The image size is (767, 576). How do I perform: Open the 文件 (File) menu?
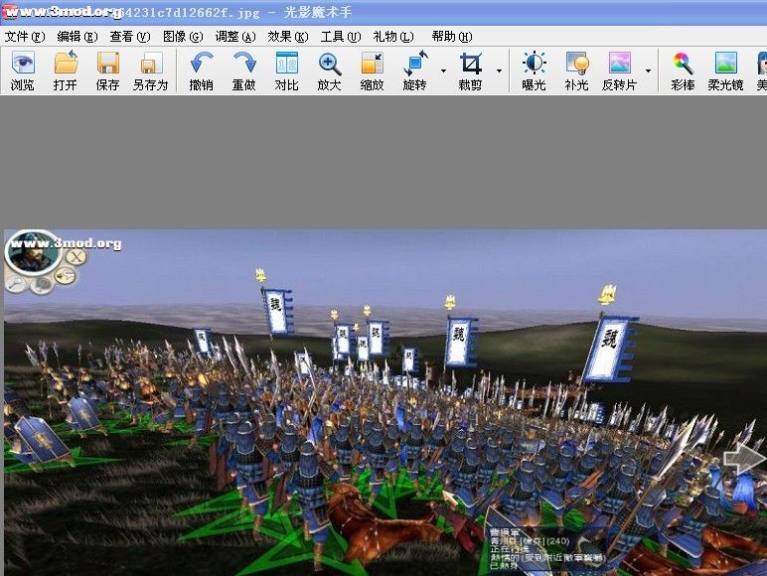click(x=25, y=37)
